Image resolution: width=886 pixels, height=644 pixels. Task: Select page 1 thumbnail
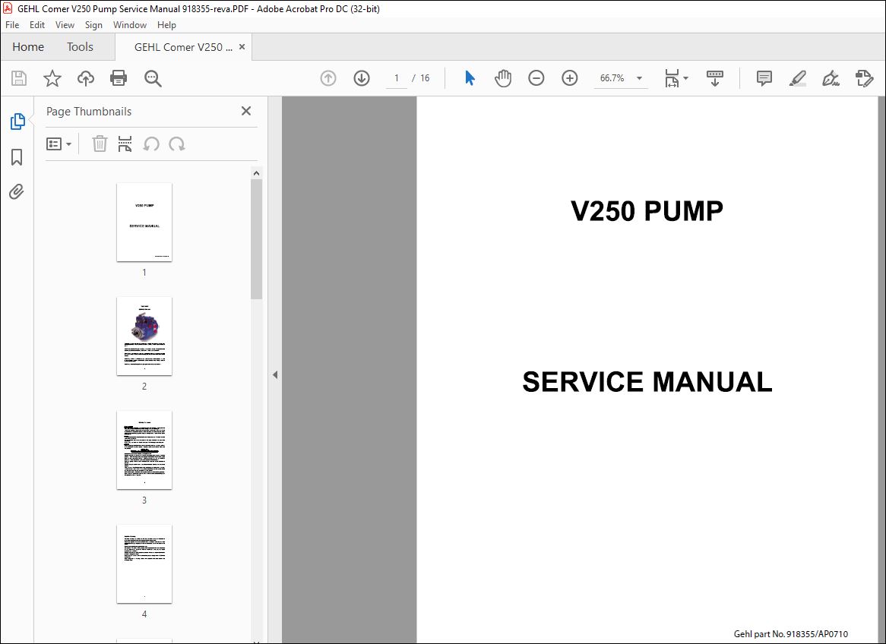point(144,222)
